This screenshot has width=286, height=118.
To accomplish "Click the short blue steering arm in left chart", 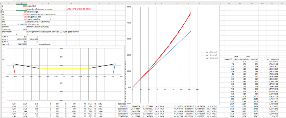I will (114, 69).
